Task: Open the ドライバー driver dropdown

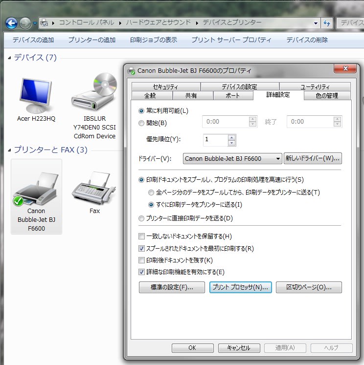Action: (x=232, y=158)
